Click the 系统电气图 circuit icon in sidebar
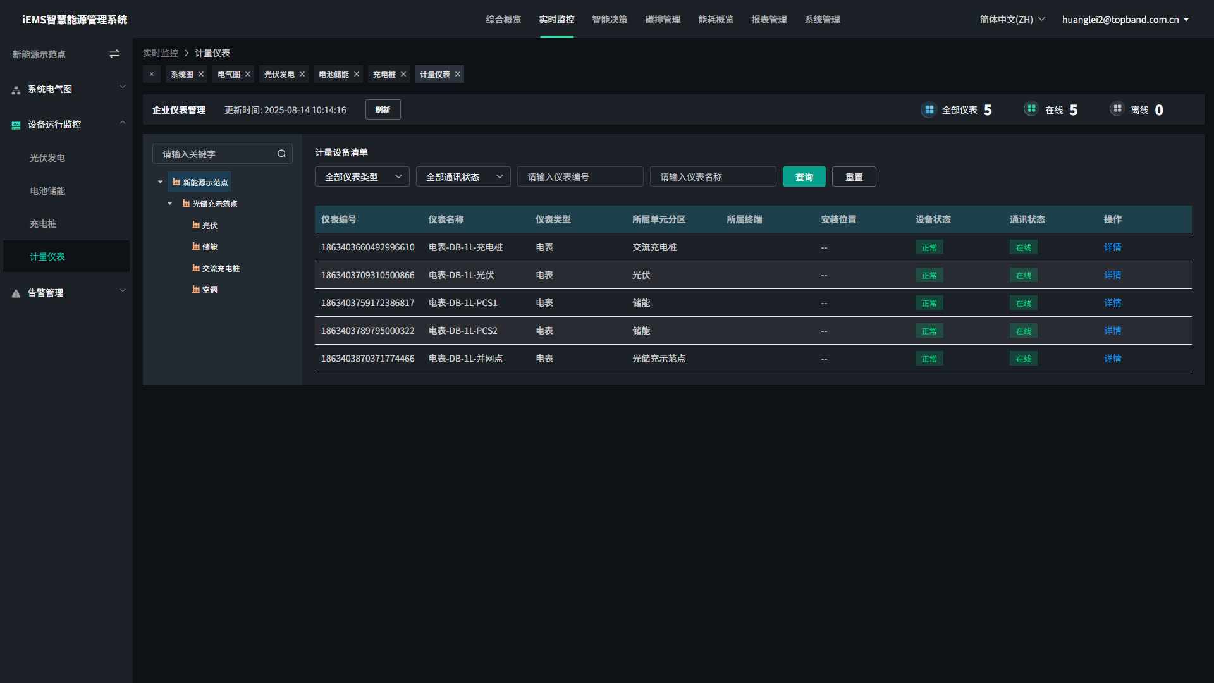This screenshot has width=1214, height=683. pyautogui.click(x=15, y=89)
